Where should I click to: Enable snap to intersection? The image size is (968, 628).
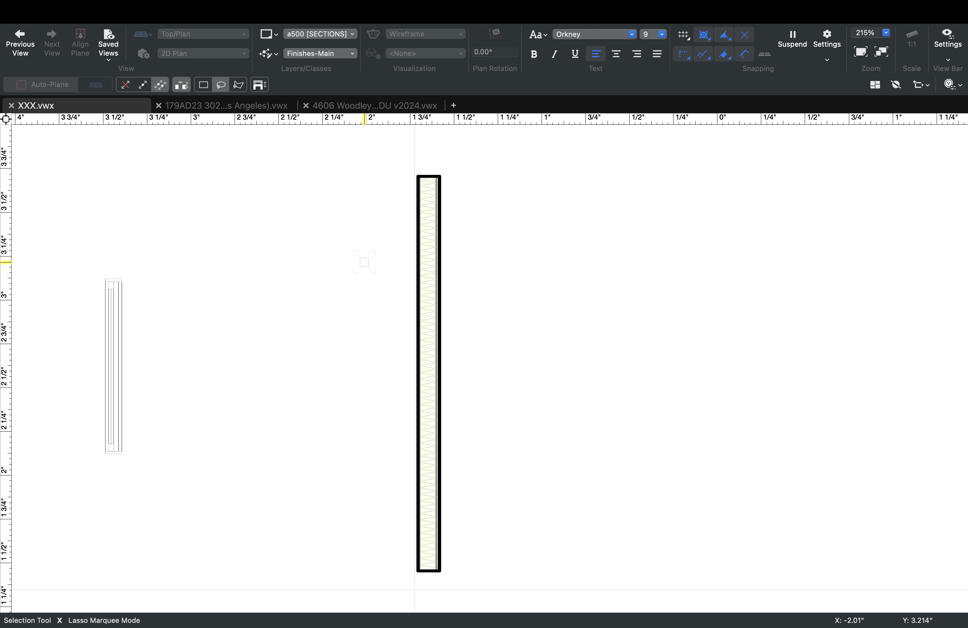tap(744, 35)
